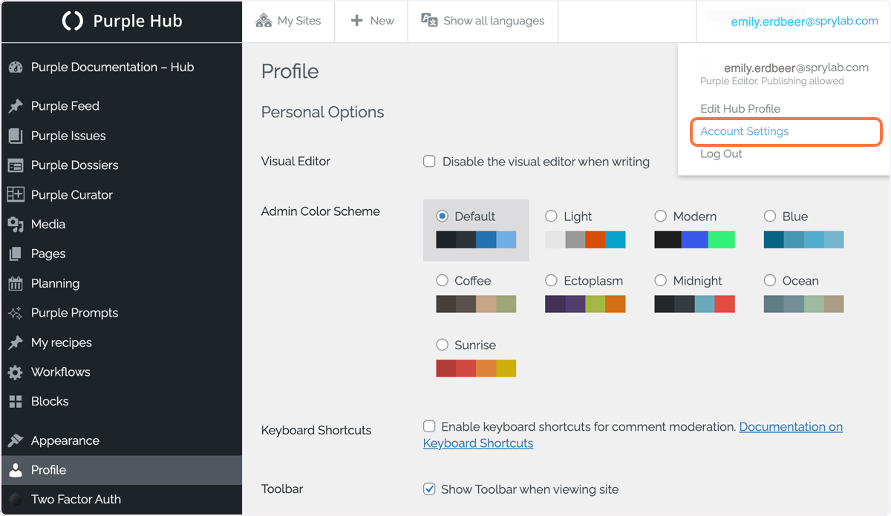Select the Sunrise color scheme radio

click(443, 345)
